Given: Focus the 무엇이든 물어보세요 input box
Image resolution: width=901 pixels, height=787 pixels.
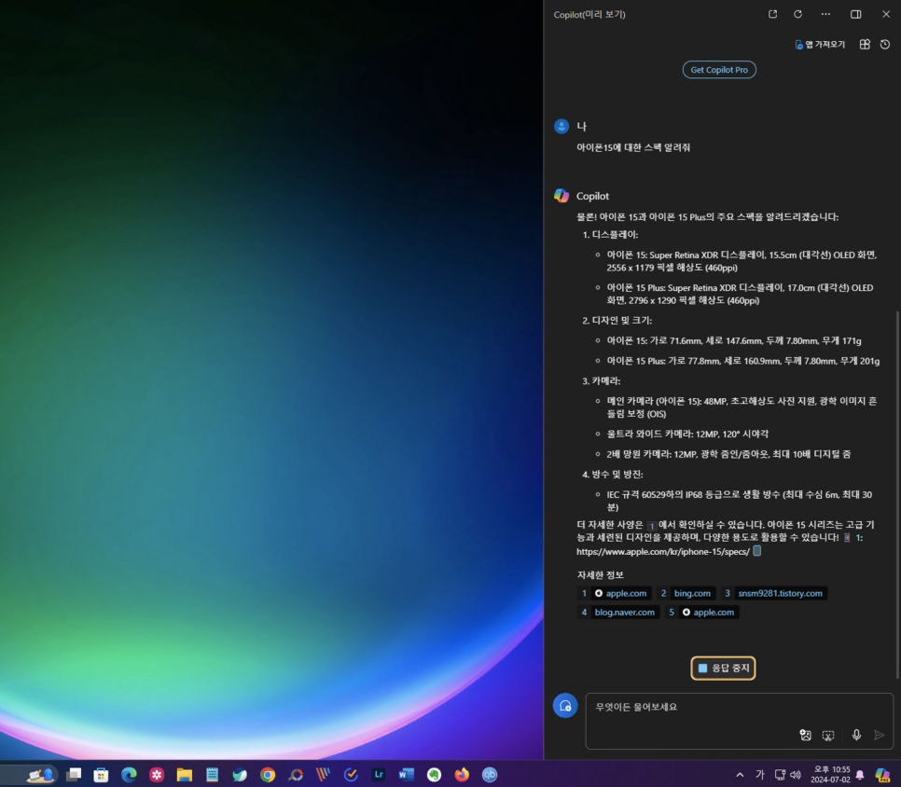Looking at the screenshot, I should point(740,721).
